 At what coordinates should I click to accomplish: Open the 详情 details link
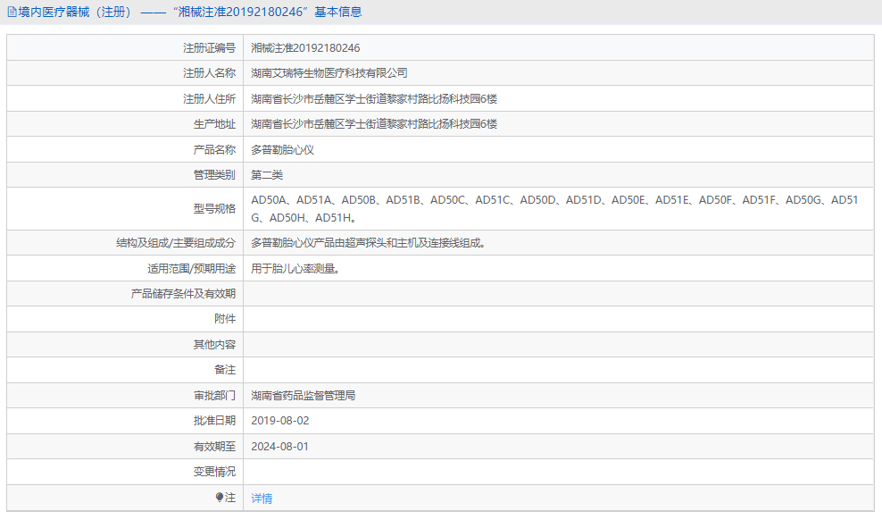coord(262,499)
